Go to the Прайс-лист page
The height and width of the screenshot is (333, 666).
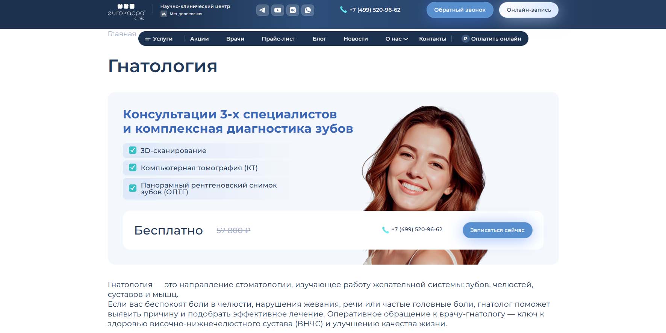(278, 39)
